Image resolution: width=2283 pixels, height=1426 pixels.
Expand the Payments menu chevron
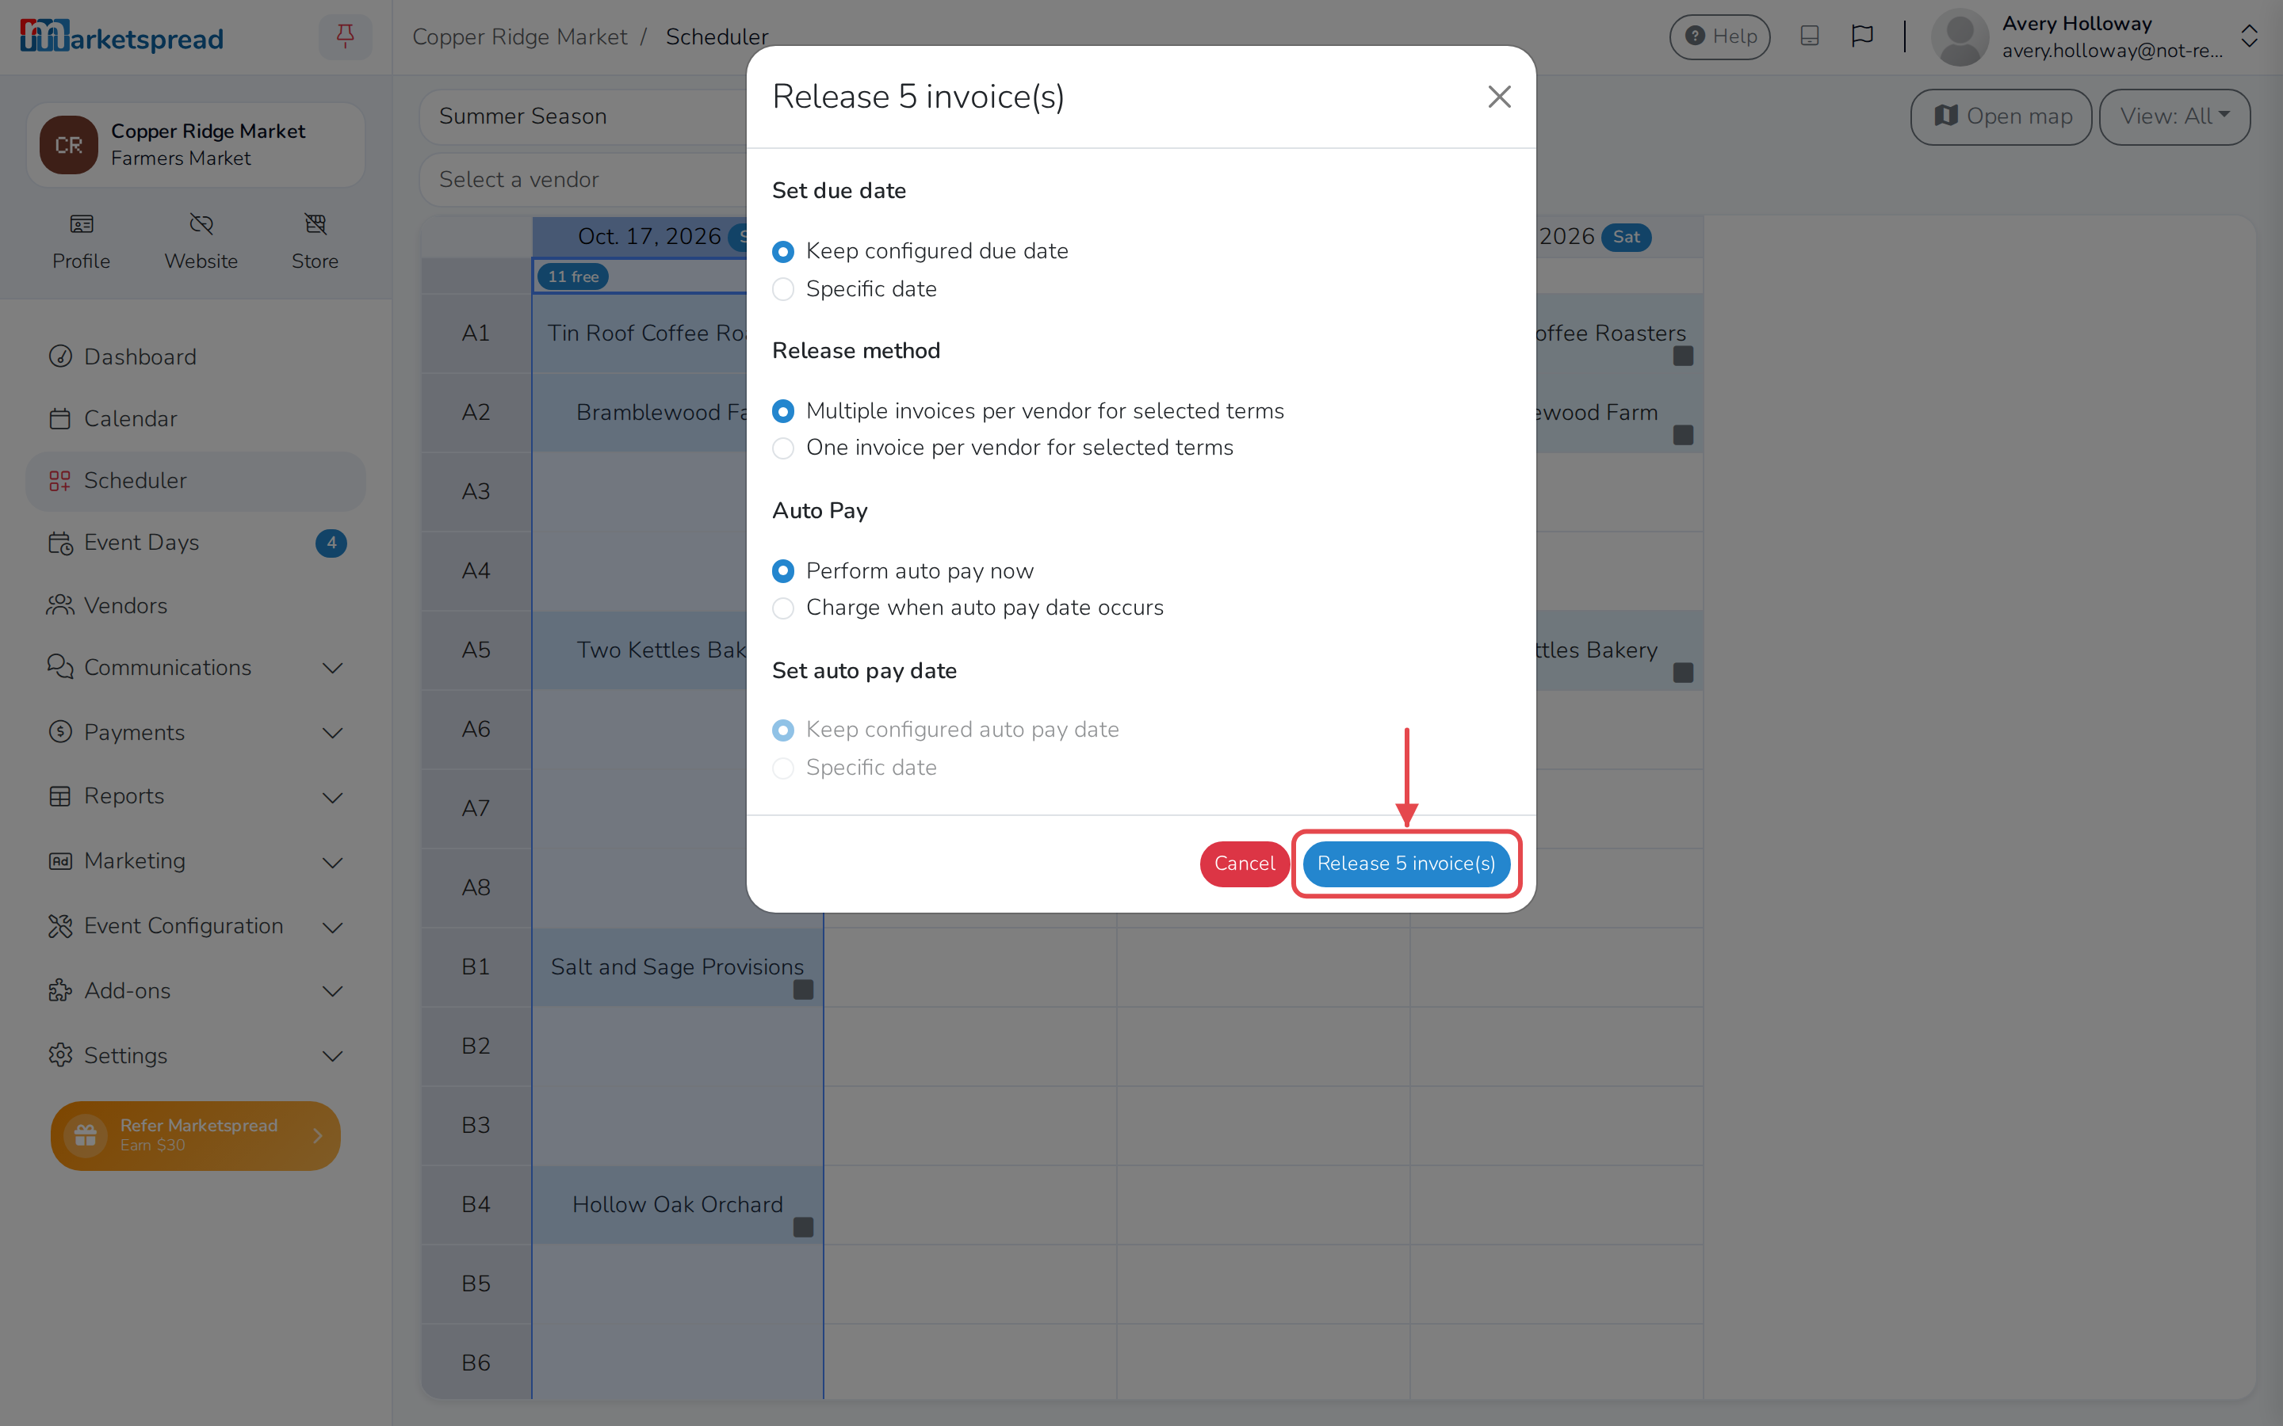[332, 733]
